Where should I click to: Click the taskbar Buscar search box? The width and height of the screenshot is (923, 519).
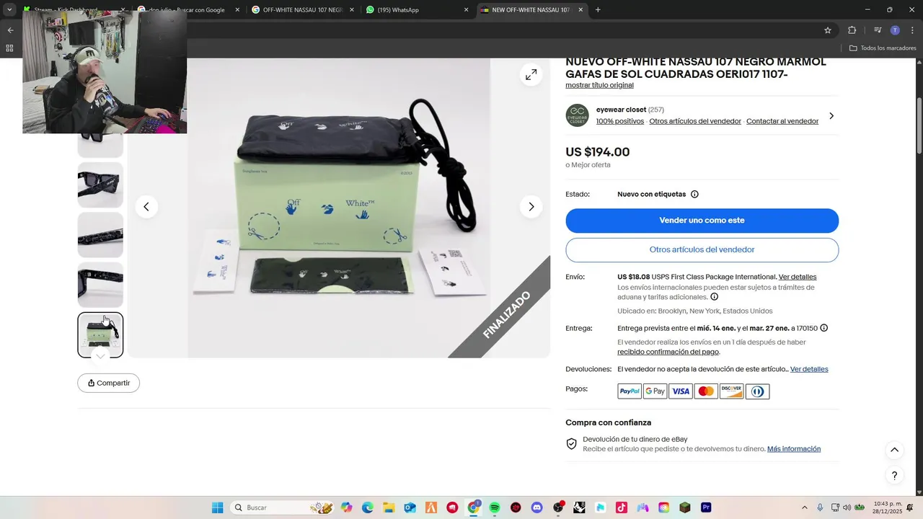[x=283, y=507]
